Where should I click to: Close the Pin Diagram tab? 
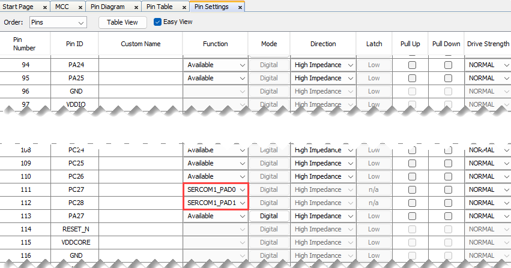(135, 7)
